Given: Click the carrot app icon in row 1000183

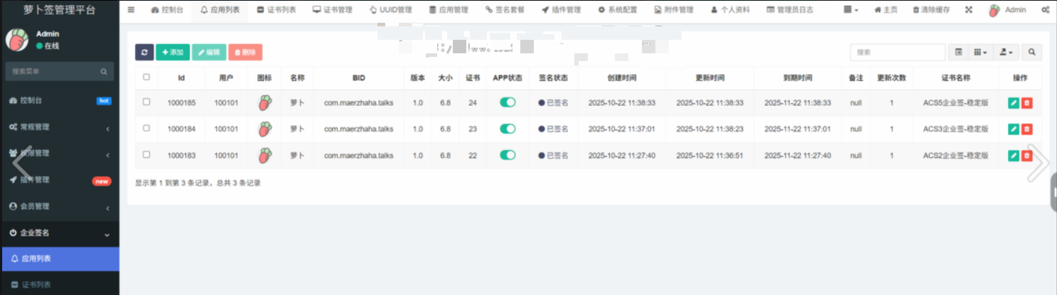Looking at the screenshot, I should tap(264, 156).
